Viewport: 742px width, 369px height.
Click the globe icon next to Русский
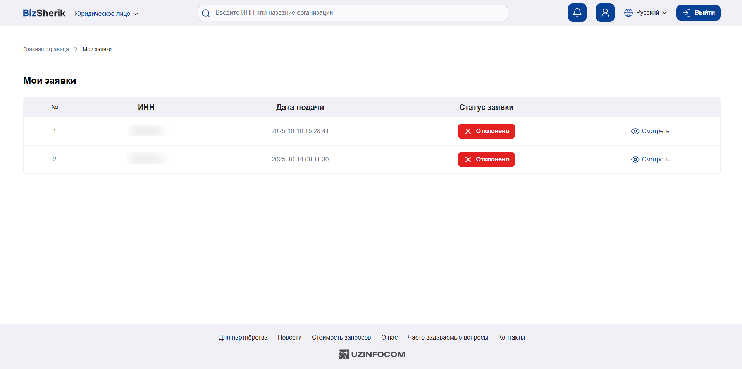[x=628, y=12]
